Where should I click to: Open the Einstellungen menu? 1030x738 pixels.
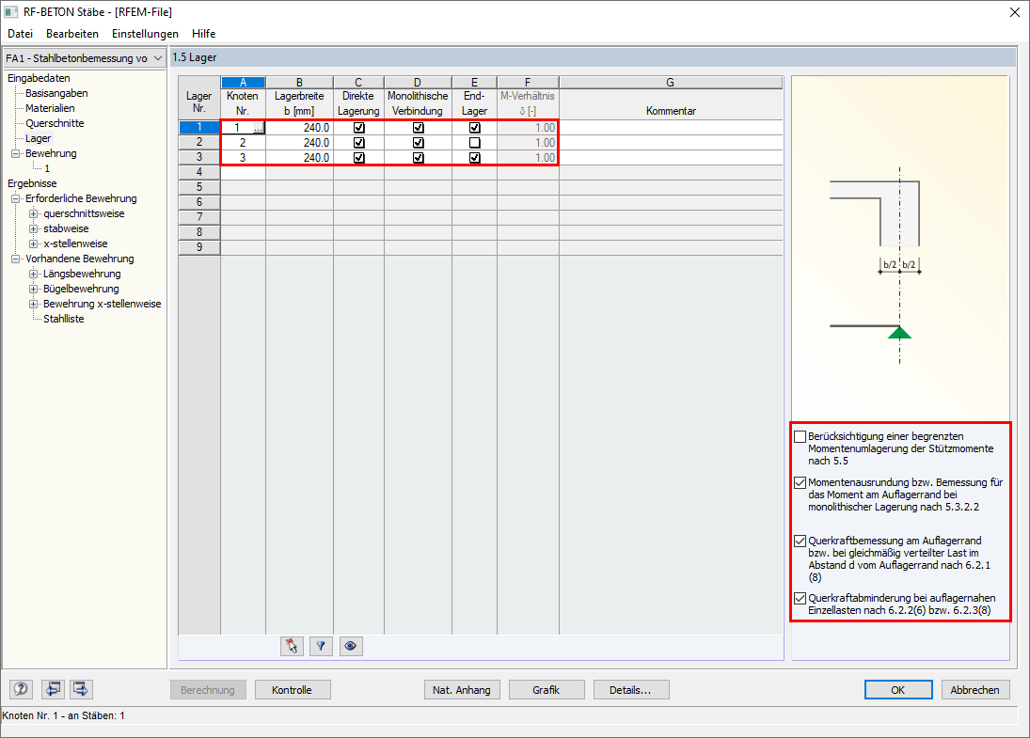(x=145, y=33)
